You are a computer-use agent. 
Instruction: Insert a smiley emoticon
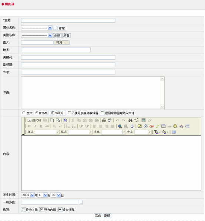(x=175, y=126)
